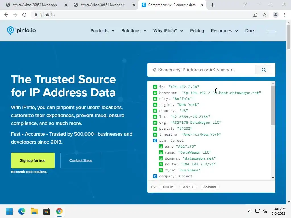Try the Your IP suggestion
291x218 pixels.
tap(168, 187)
